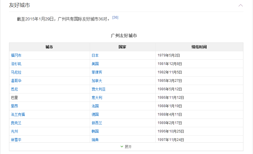Open the 奥克兰 city link
This screenshot has width=253, height=154.
[x=16, y=123]
